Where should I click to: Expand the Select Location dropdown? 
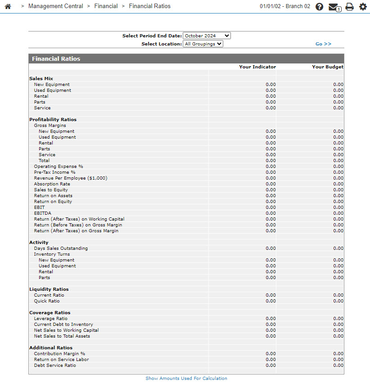point(203,44)
